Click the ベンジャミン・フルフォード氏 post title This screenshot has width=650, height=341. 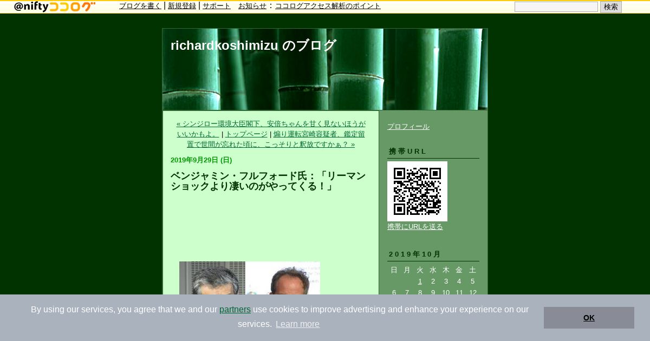pos(268,181)
